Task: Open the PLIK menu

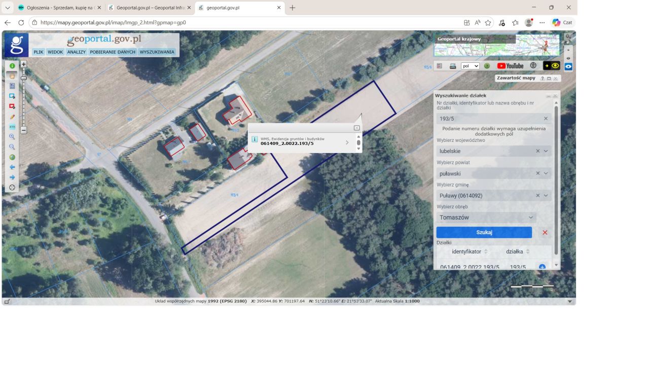Action: pos(39,52)
